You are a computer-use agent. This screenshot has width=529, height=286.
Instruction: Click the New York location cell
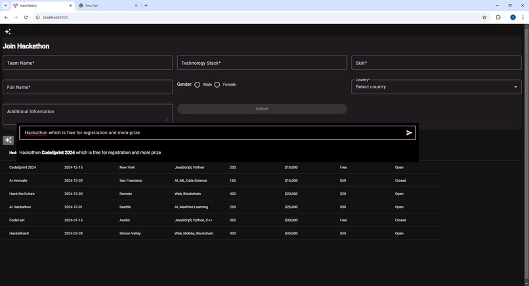point(127,168)
